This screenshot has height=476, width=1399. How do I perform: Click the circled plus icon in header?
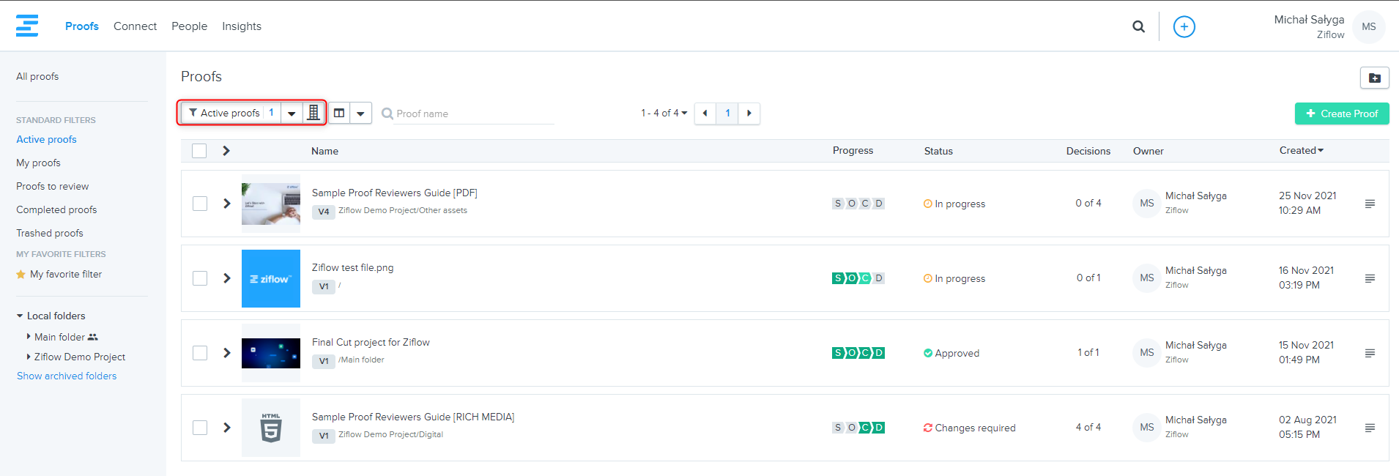pyautogui.click(x=1184, y=26)
